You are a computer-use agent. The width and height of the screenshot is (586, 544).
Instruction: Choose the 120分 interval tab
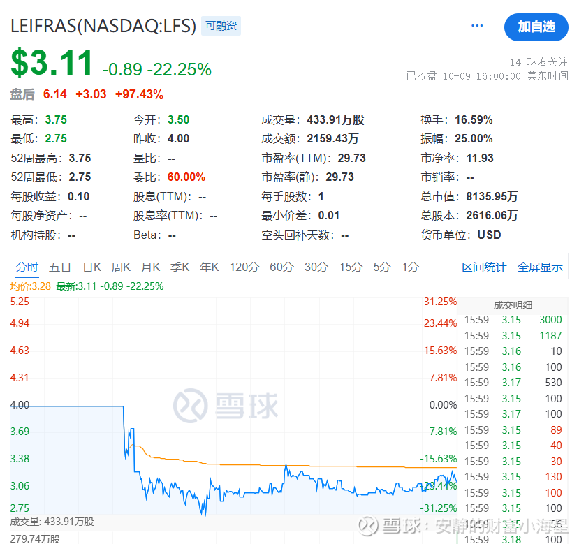coord(244,267)
